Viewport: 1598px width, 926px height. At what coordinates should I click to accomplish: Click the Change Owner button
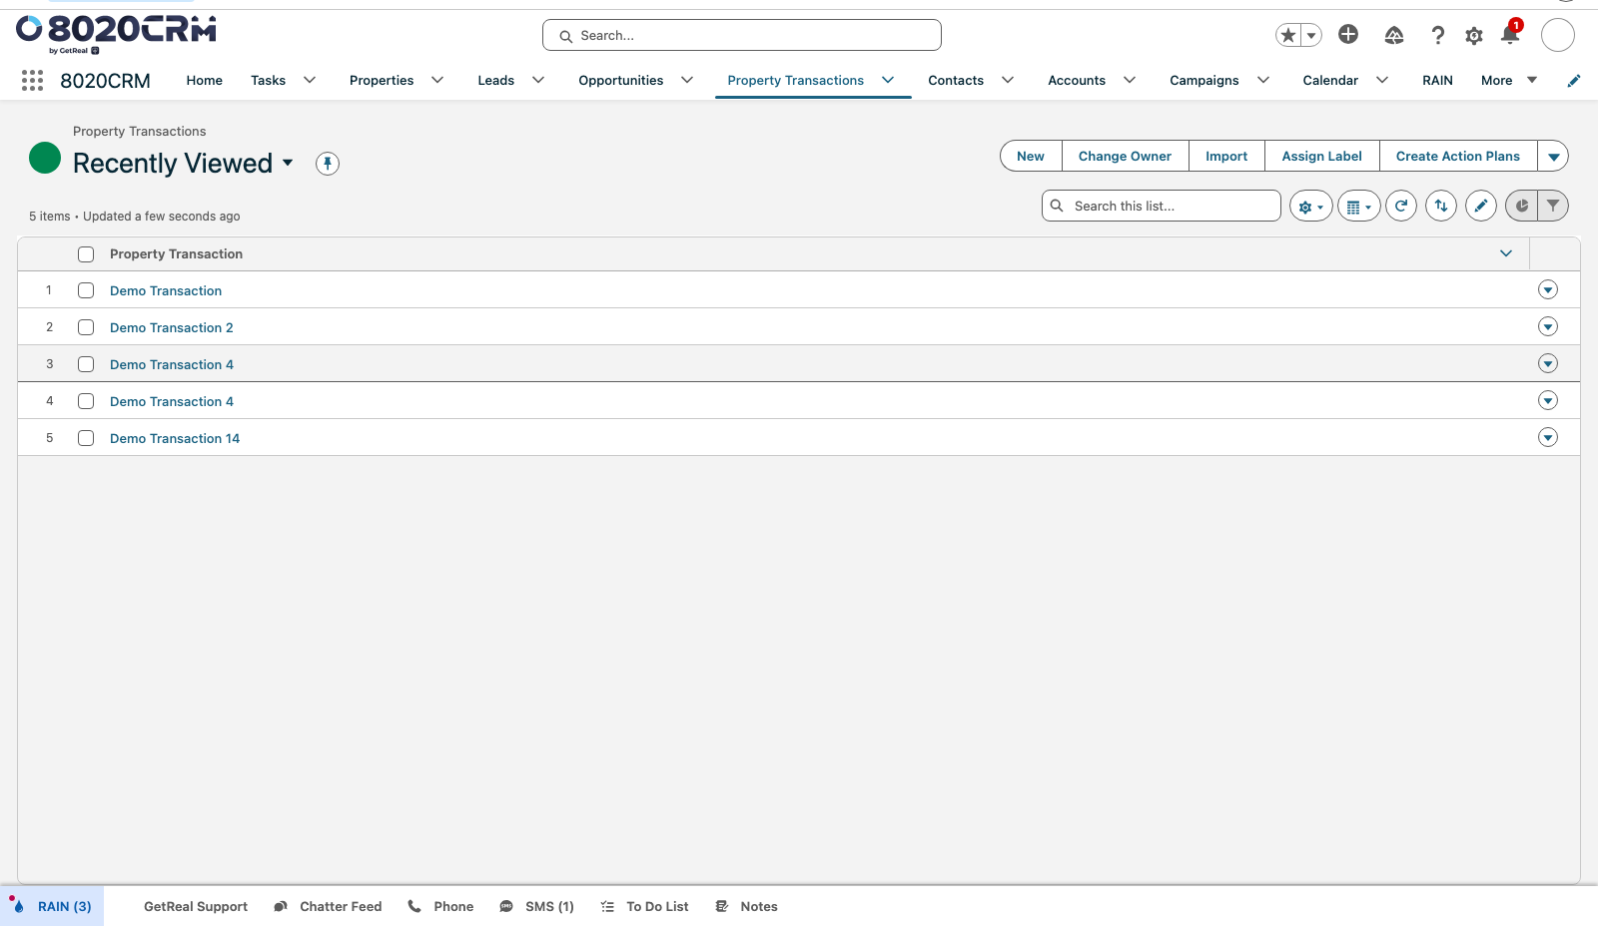[x=1125, y=157]
